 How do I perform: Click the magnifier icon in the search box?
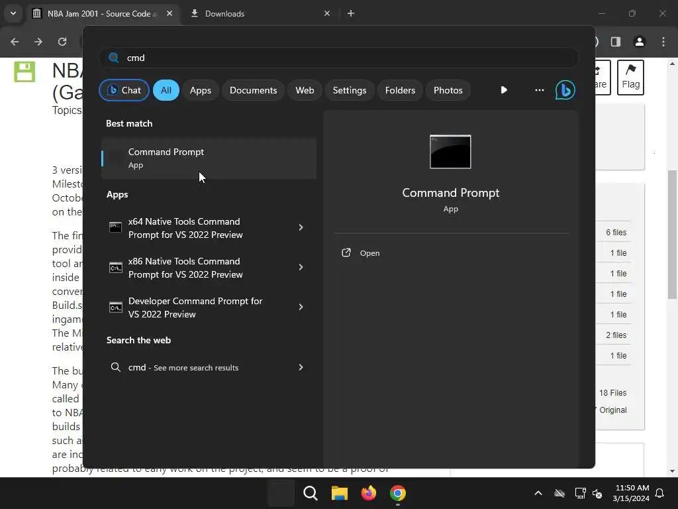point(114,58)
